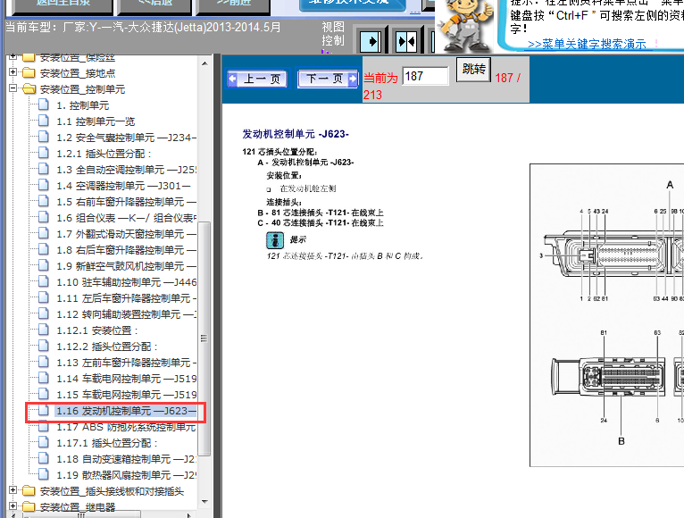The height and width of the screenshot is (518, 684).
Task: Click the 发动机控制单元 -J623- heading
Action: click(x=296, y=134)
